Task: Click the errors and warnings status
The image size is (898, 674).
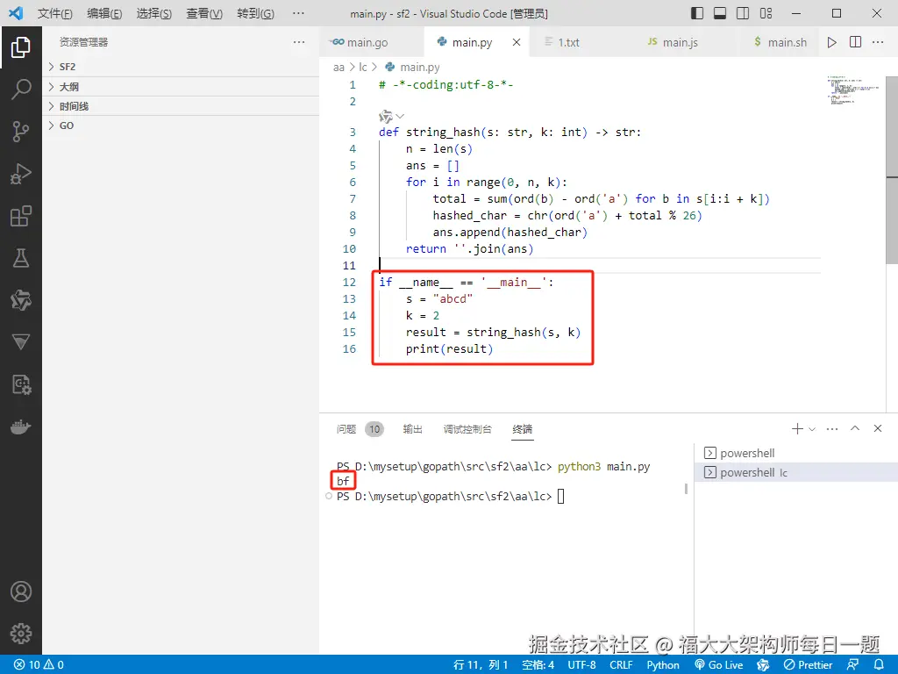Action: coord(39,665)
